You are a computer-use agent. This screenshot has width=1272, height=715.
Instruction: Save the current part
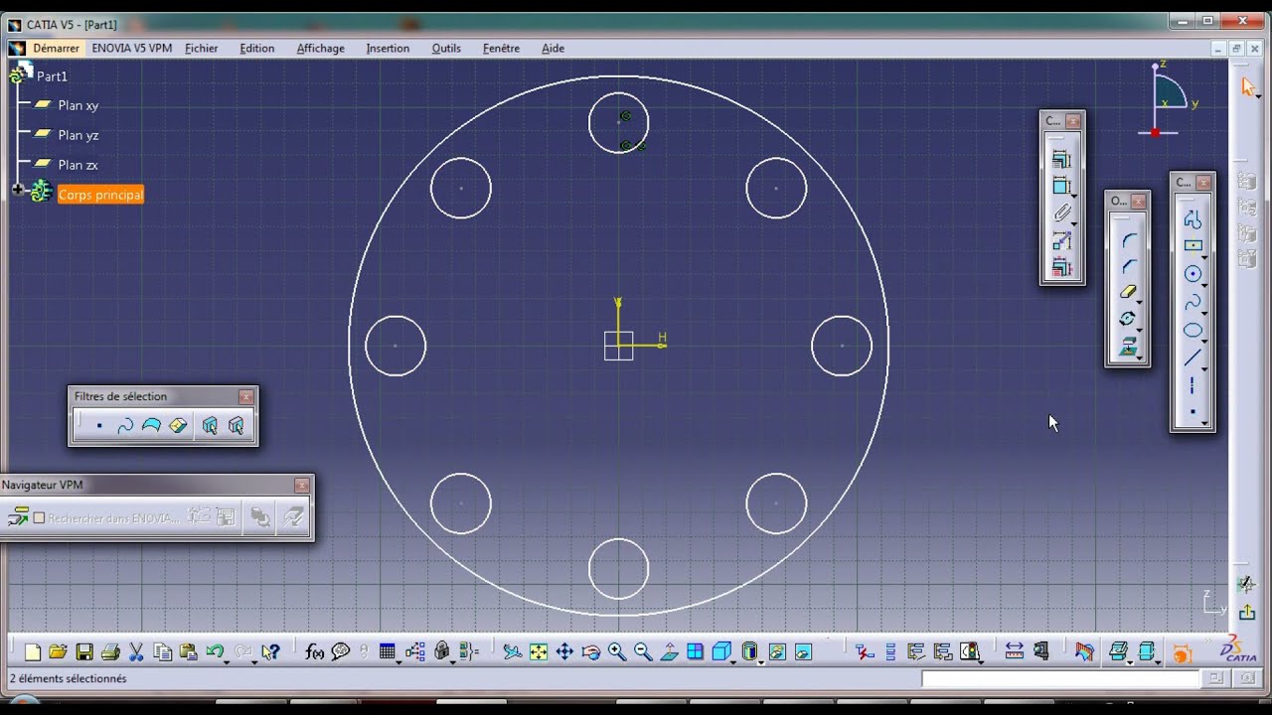(x=84, y=652)
